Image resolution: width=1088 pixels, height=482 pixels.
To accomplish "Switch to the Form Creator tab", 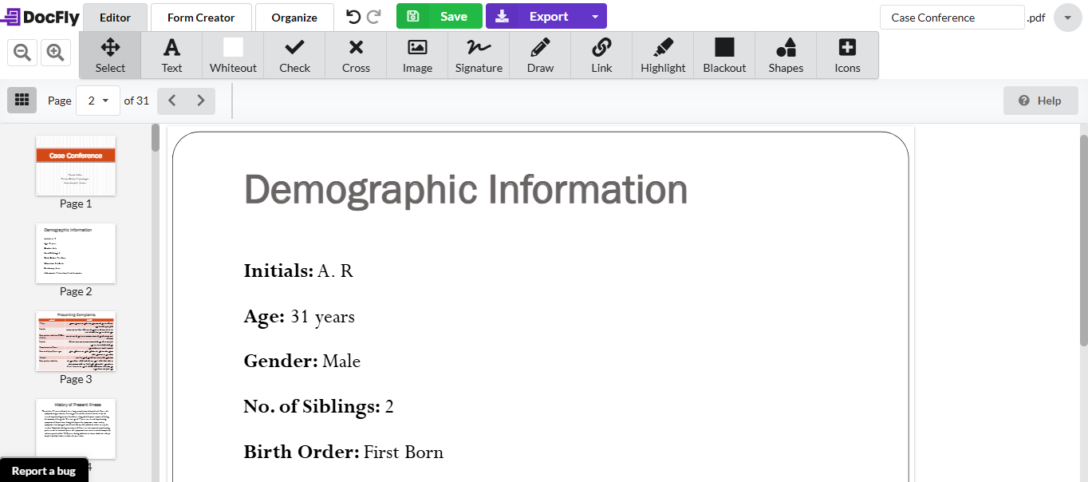I will [x=200, y=17].
